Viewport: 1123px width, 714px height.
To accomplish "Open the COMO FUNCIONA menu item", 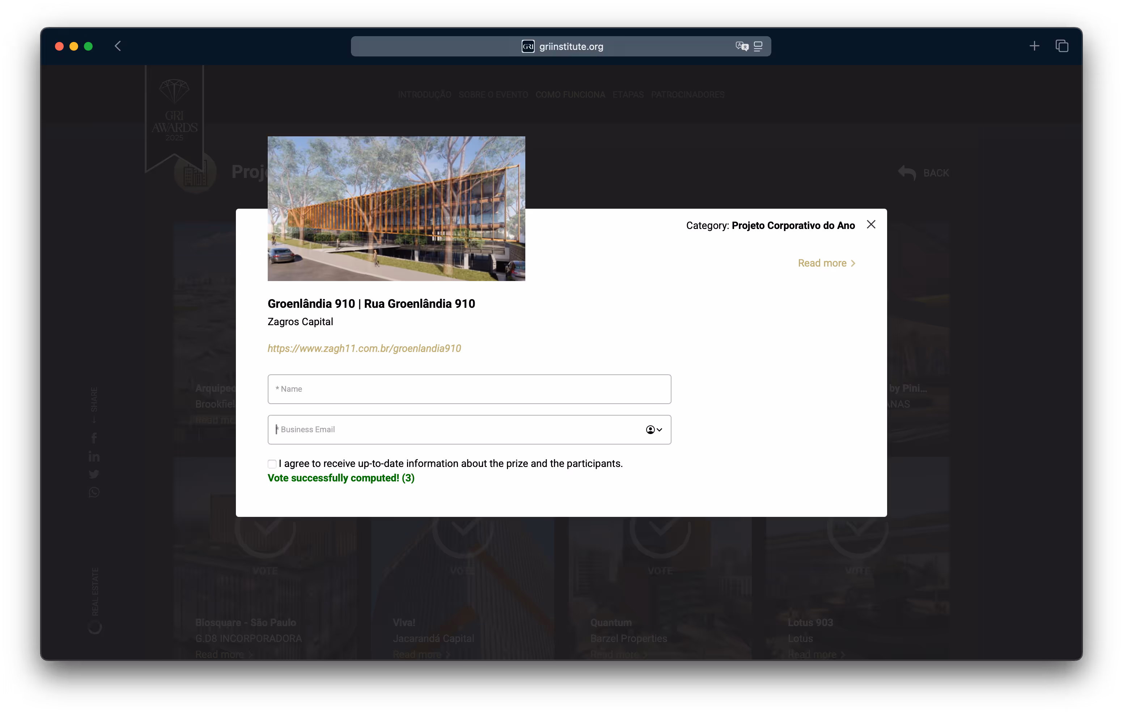I will (x=570, y=95).
